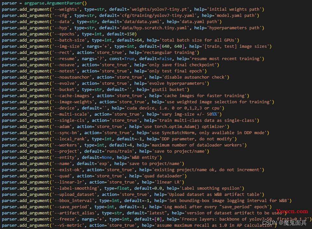312x229 pixels.
Task: Click the '--freeze' argument string
Action: click(x=65, y=219)
